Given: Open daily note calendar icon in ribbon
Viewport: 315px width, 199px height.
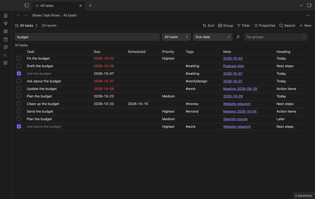Looking at the screenshot, I should point(6,39).
